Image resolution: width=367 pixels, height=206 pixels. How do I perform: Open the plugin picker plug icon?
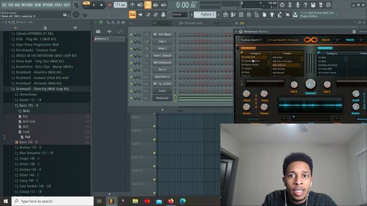tap(272, 15)
